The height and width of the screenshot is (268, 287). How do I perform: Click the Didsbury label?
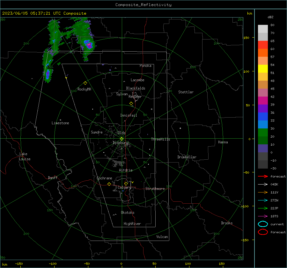coord(120,143)
